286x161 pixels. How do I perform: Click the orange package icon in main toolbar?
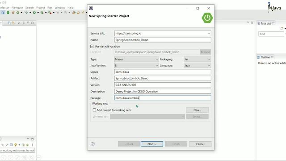point(13,13)
